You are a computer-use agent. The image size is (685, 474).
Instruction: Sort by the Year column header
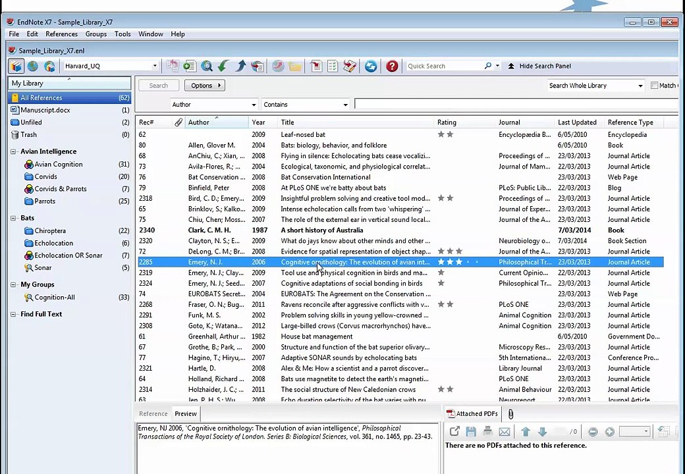point(263,122)
